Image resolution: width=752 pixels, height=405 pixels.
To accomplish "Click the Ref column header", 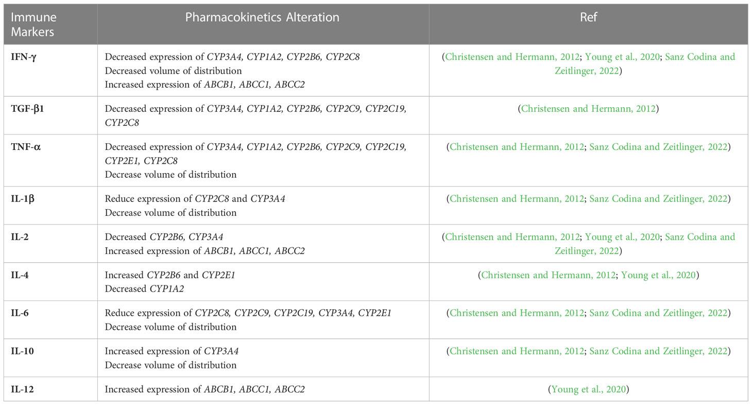I will pos(588,18).
